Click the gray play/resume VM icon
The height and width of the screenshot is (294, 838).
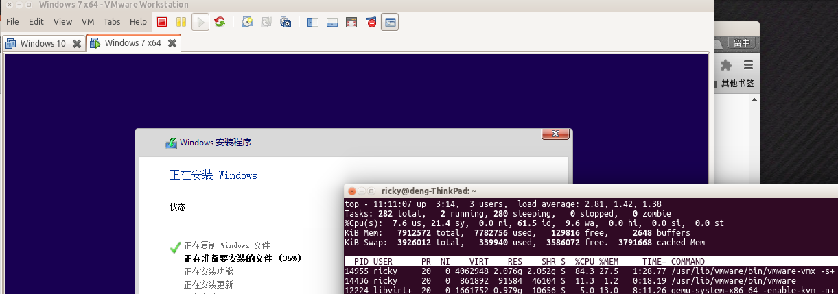[x=200, y=22]
